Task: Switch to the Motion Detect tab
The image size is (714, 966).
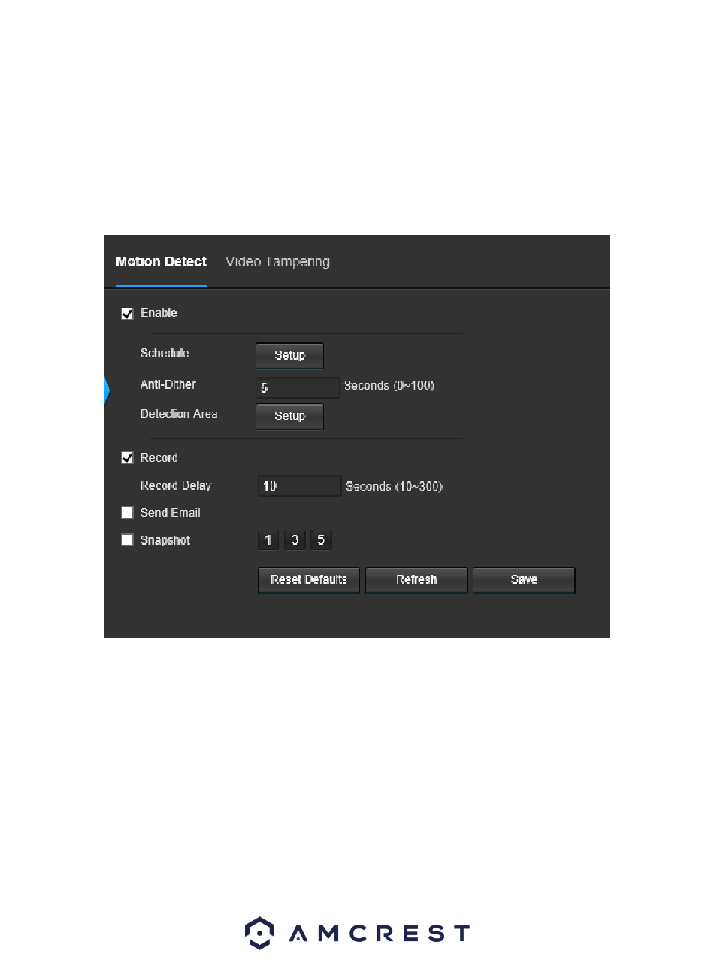Action: point(161,262)
